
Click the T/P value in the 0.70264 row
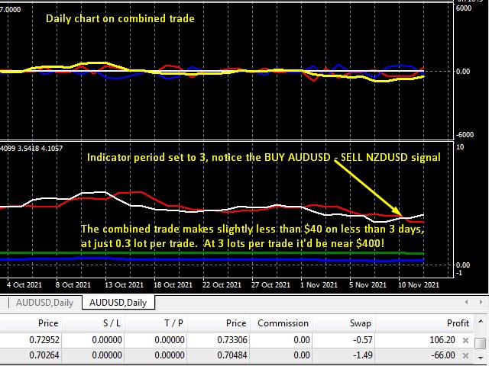coord(170,355)
